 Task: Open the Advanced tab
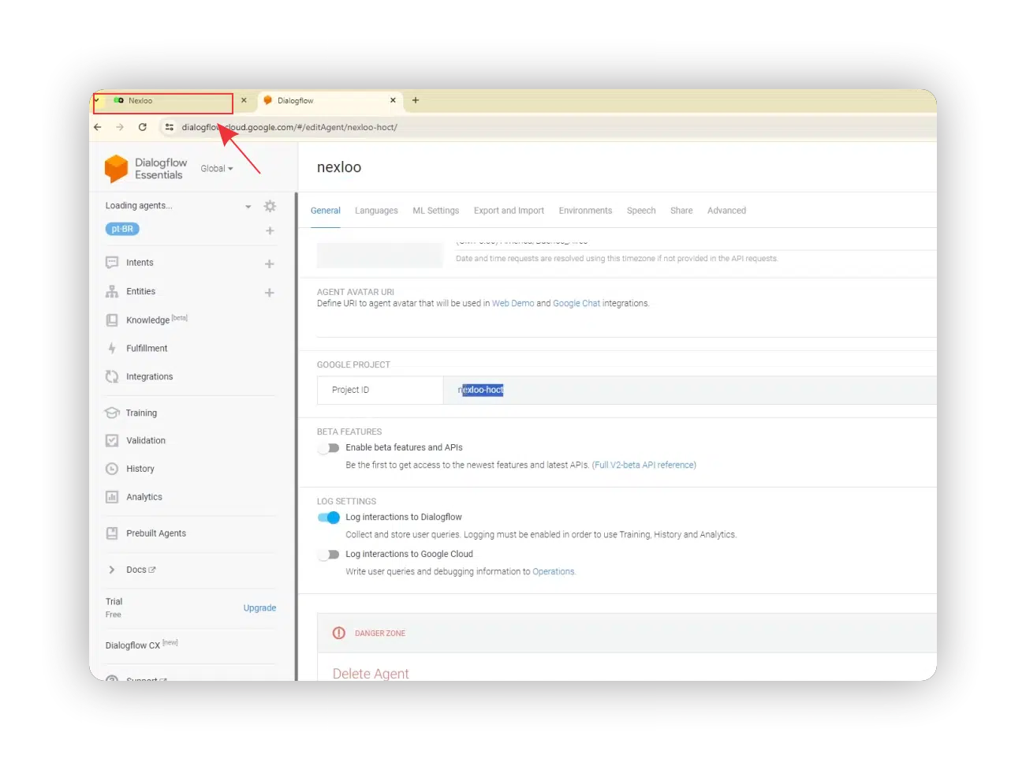pos(726,211)
